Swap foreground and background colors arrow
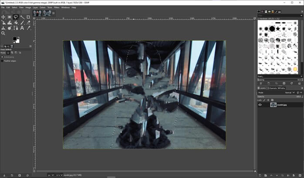 pos(18,37)
